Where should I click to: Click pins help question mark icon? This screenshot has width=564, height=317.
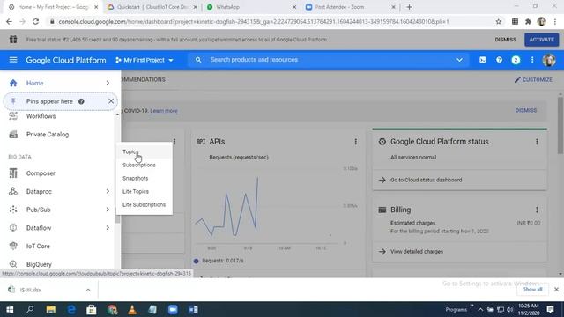click(x=81, y=101)
